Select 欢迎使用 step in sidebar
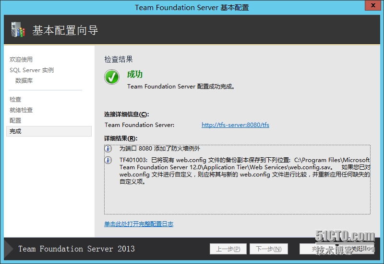This screenshot has height=264, width=384. point(21,59)
